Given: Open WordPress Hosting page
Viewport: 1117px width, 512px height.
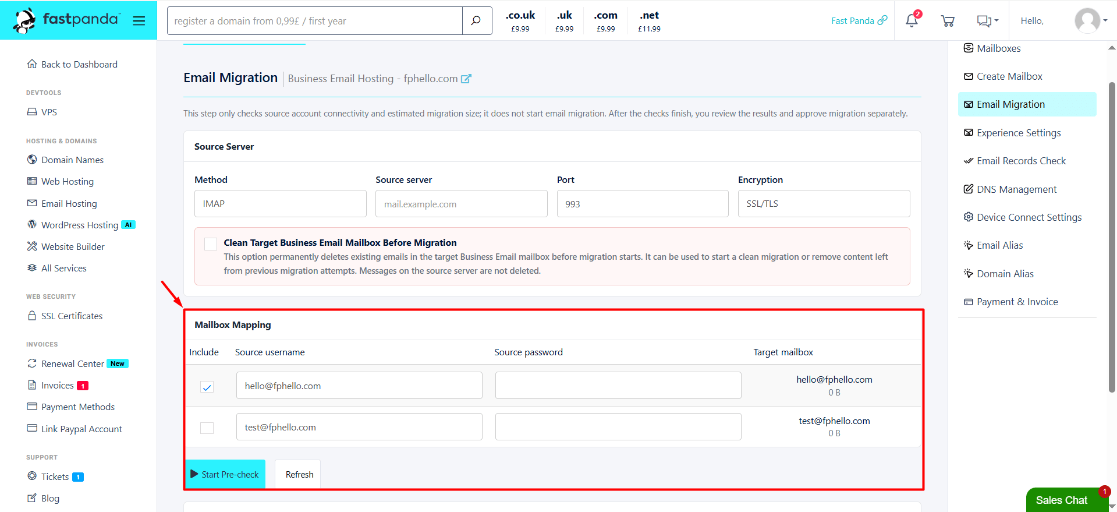Looking at the screenshot, I should [x=81, y=225].
